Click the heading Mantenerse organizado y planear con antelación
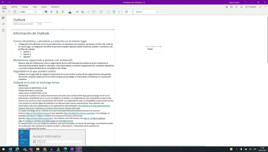The image size is (268, 152). click(43, 60)
